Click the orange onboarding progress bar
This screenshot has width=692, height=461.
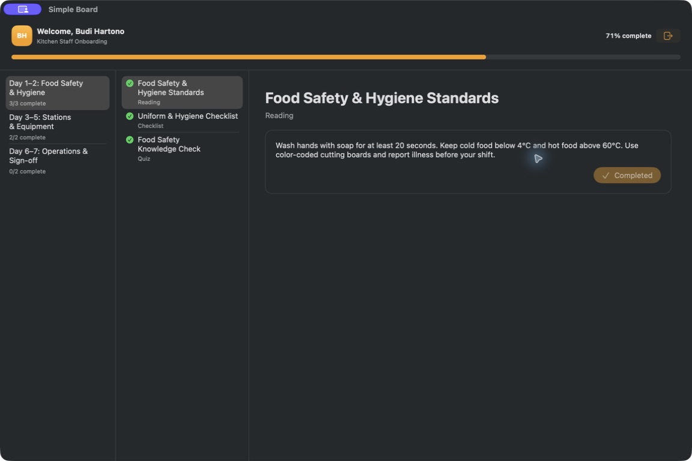click(x=249, y=57)
